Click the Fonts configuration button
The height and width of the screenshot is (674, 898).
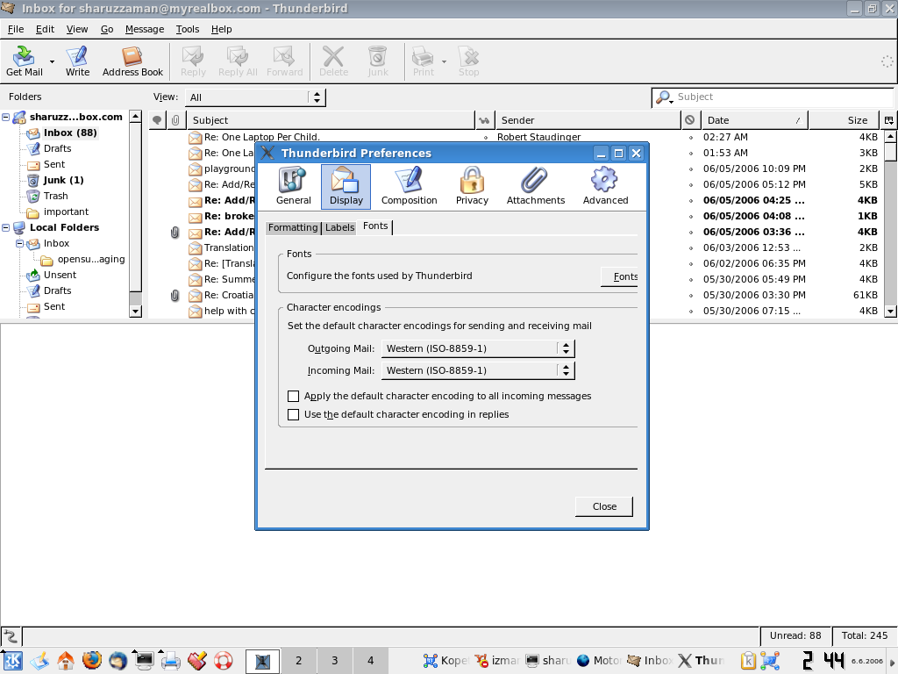(620, 276)
